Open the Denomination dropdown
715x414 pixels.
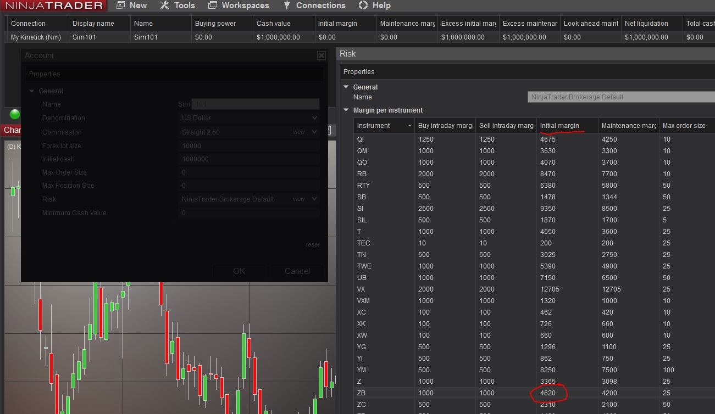250,118
